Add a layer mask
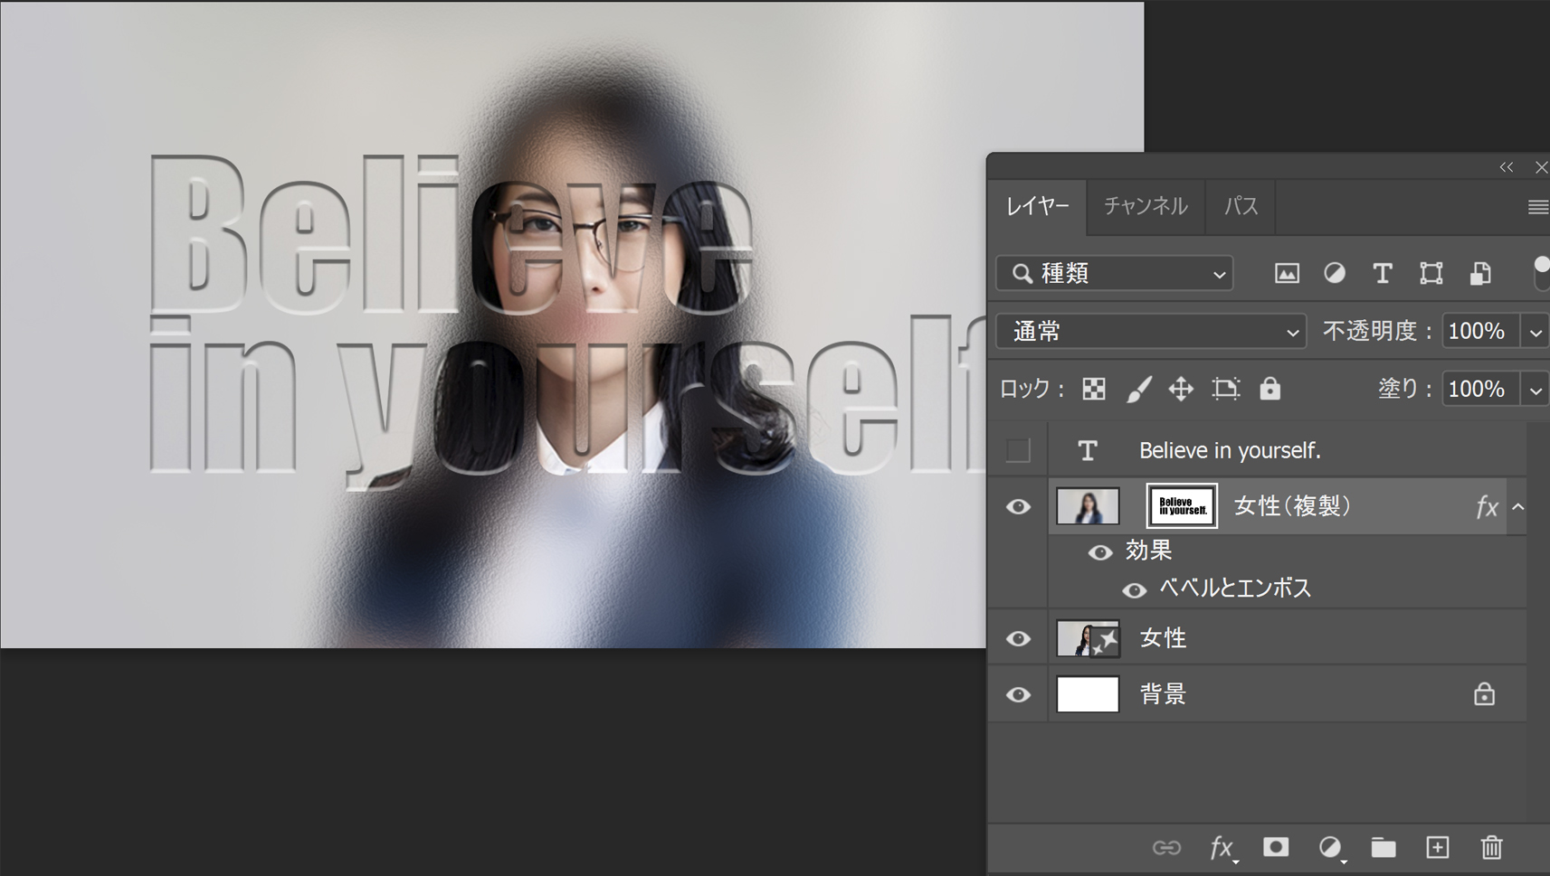Viewport: 1550px width, 876px height. (1276, 847)
